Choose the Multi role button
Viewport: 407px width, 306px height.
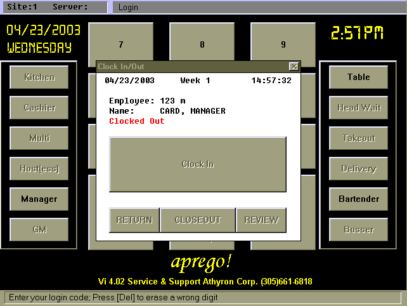pyautogui.click(x=39, y=138)
